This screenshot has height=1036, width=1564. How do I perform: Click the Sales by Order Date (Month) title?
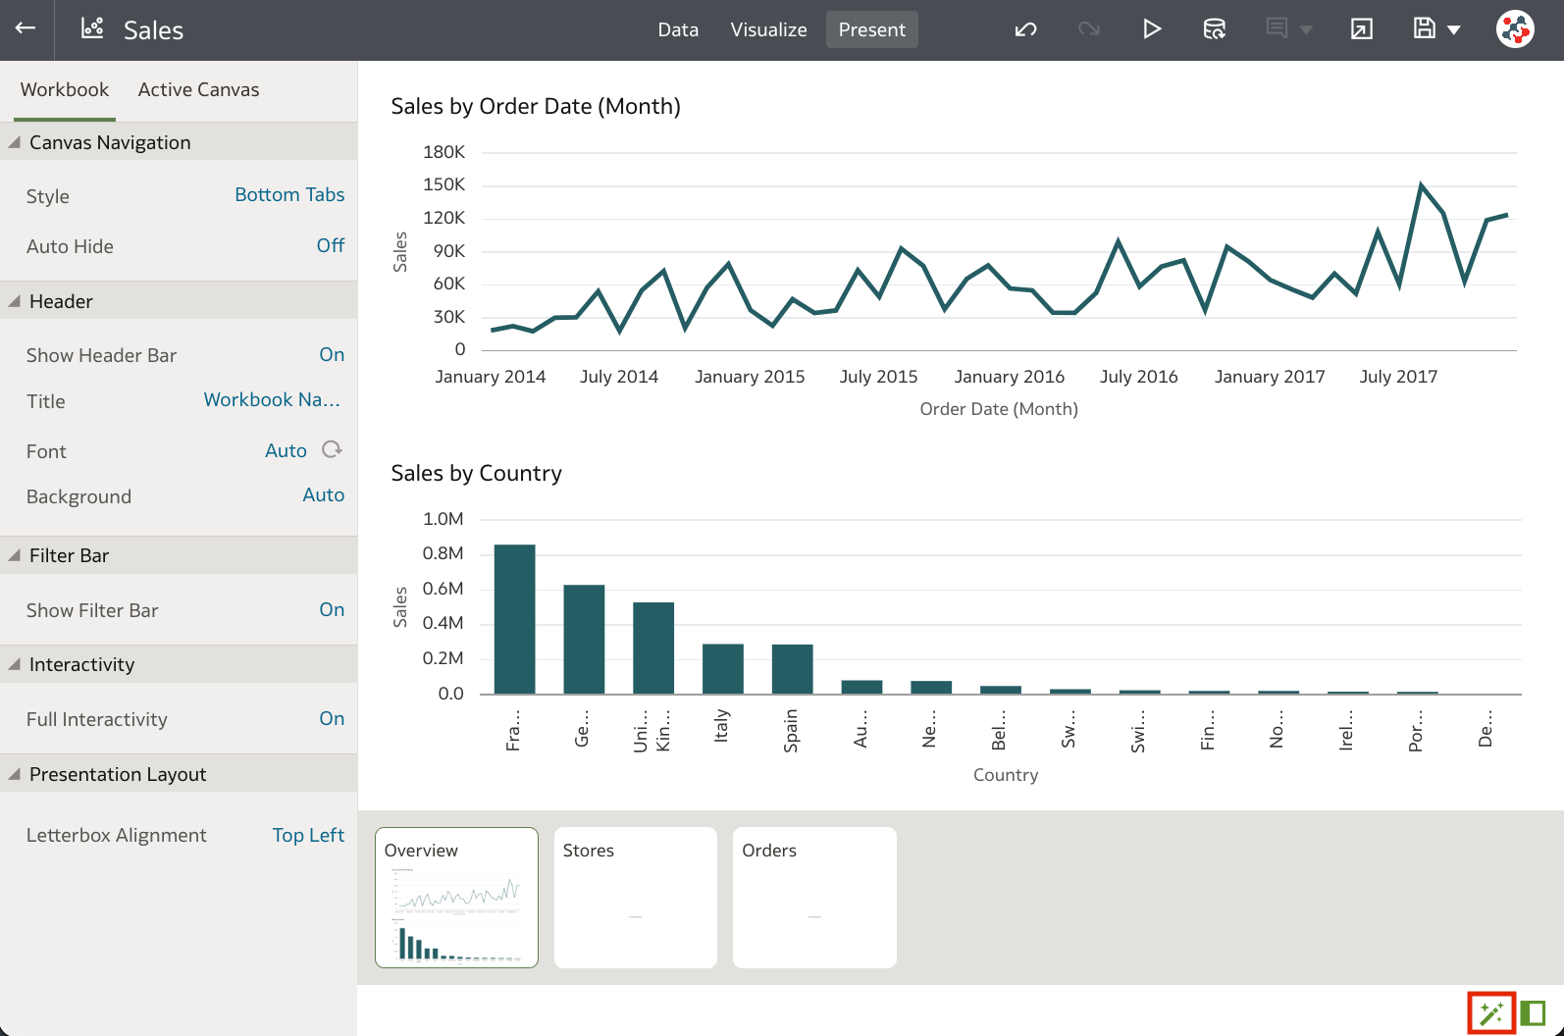[x=536, y=106]
